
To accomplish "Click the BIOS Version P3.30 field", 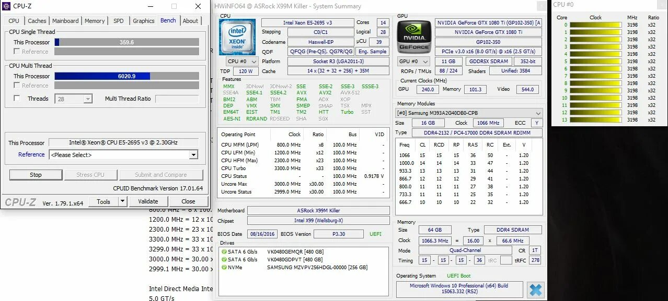I will point(339,234).
